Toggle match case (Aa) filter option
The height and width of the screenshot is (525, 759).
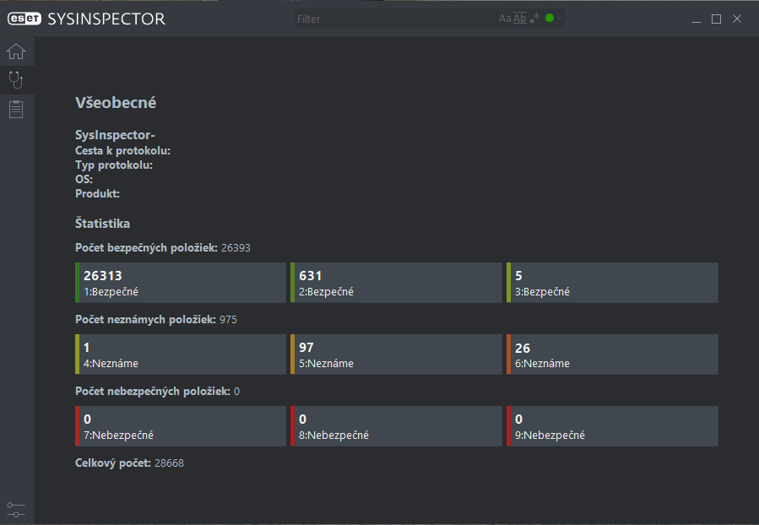coord(504,19)
